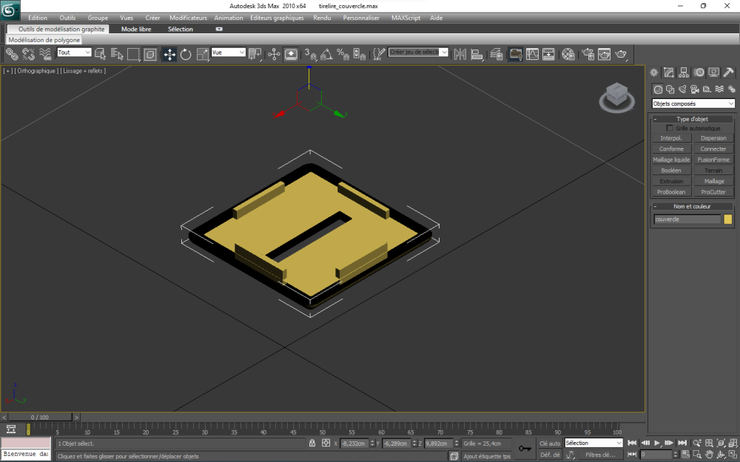Click the ProBoolean button

click(x=671, y=192)
